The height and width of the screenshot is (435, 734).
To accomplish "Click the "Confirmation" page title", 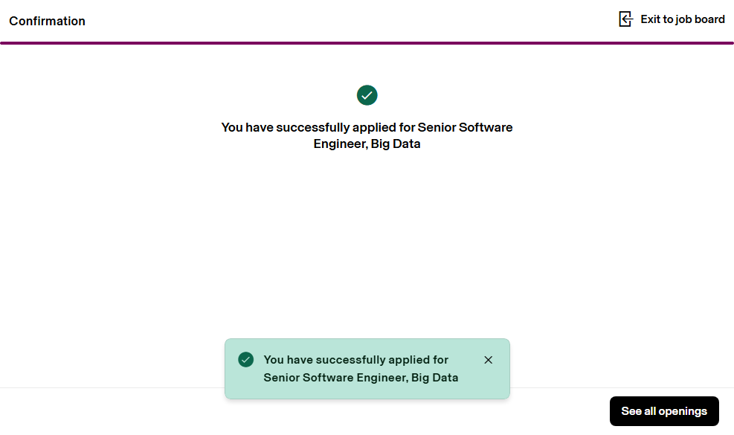I will 47,21.
